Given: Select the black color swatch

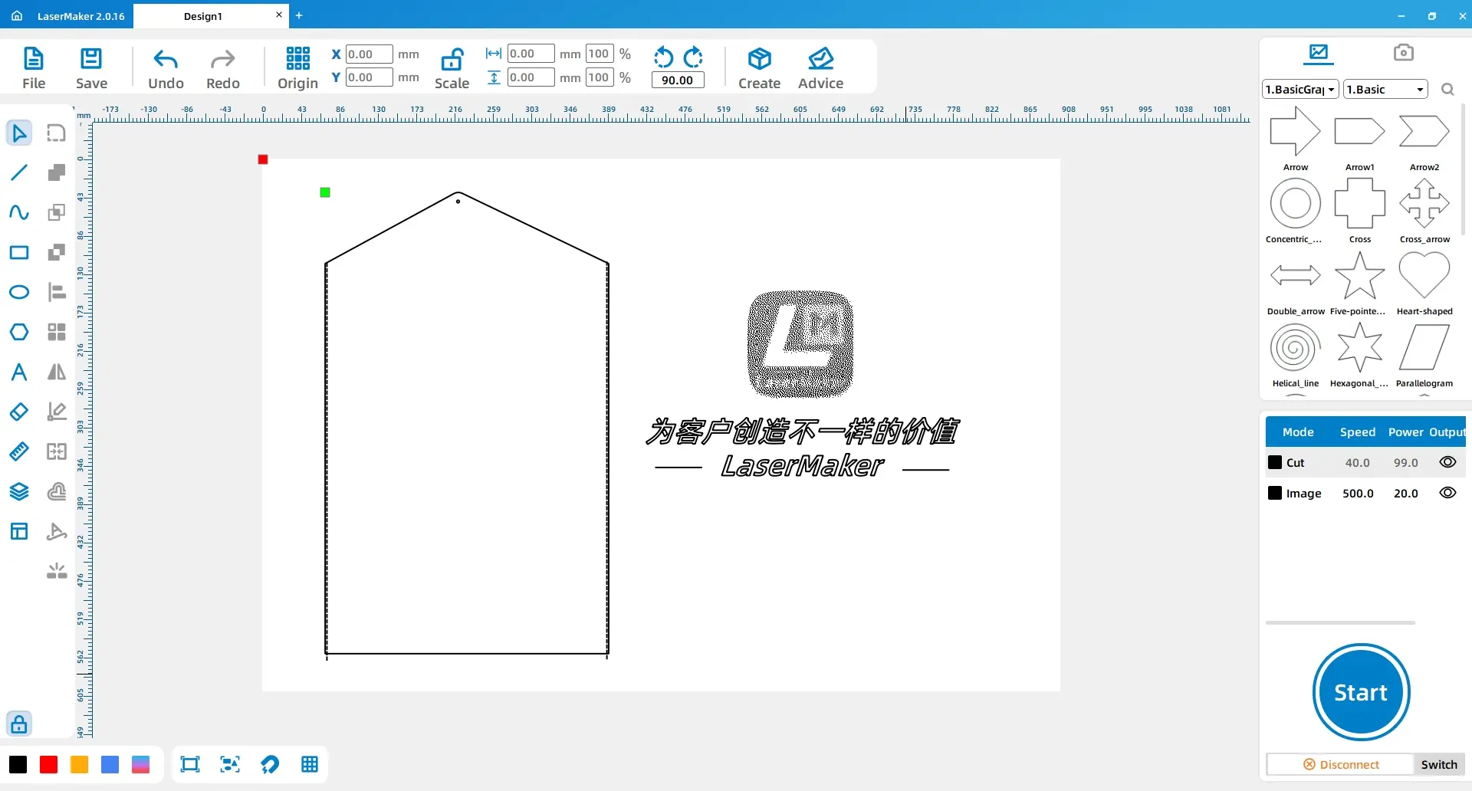Looking at the screenshot, I should [x=18, y=764].
